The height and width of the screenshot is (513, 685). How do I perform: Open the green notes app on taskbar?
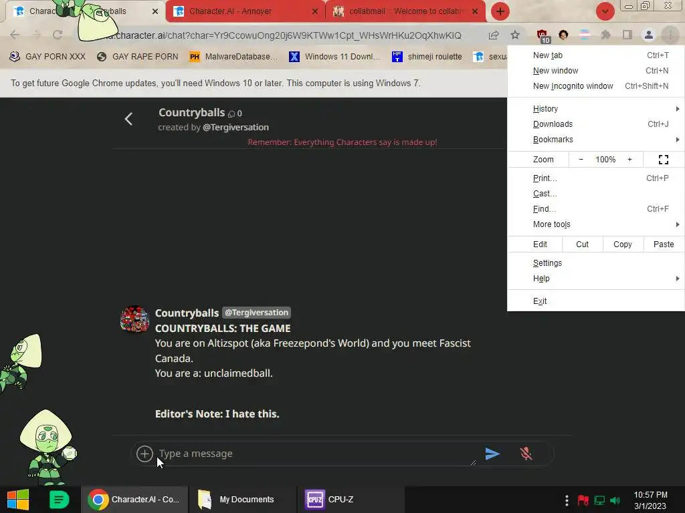[59, 500]
